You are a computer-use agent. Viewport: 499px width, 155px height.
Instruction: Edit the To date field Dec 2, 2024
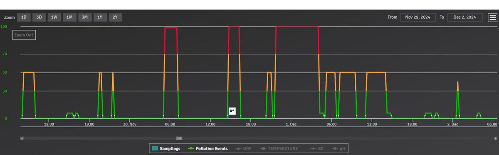(x=465, y=17)
